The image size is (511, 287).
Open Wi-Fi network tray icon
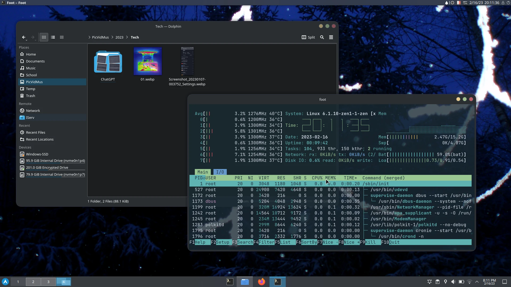469,282
